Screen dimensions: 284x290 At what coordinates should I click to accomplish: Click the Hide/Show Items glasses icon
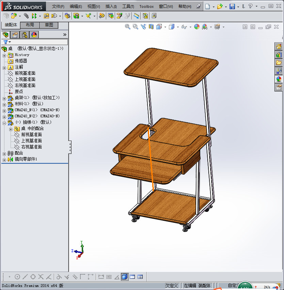184,27
